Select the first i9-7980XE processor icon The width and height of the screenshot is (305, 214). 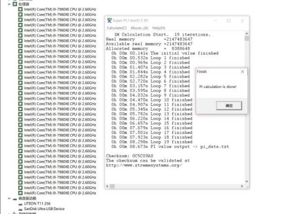[20, 9]
